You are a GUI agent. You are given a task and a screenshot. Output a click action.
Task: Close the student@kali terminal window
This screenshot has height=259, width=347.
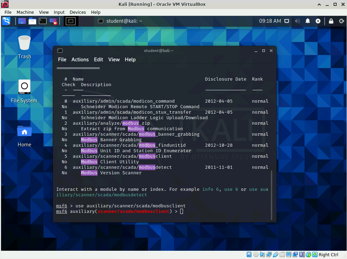click(271, 51)
